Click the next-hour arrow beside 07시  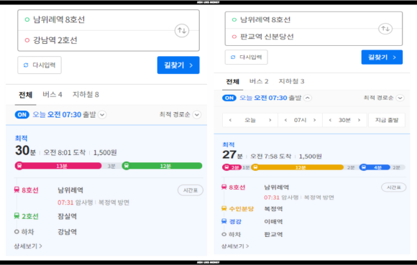315,120
